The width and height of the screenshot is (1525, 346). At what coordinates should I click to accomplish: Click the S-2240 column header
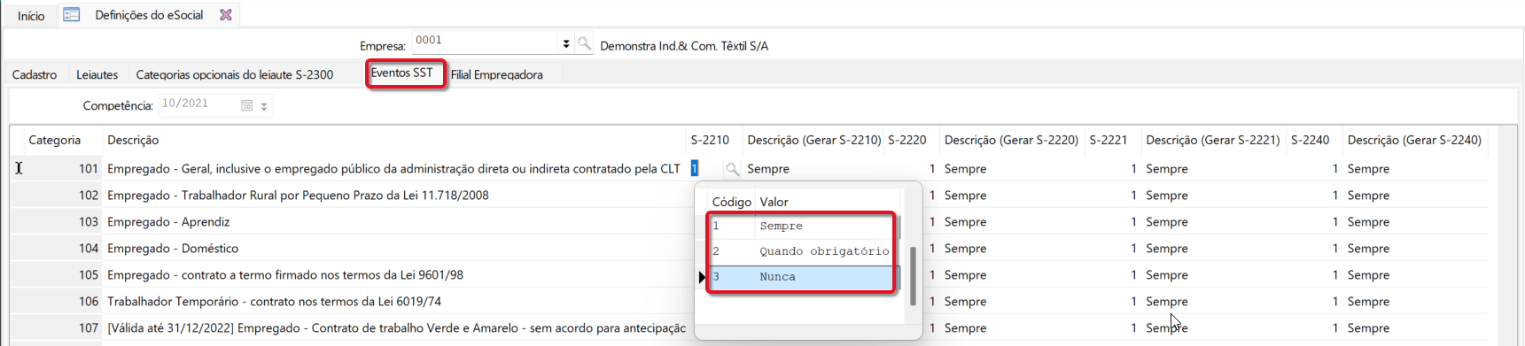(x=1311, y=140)
